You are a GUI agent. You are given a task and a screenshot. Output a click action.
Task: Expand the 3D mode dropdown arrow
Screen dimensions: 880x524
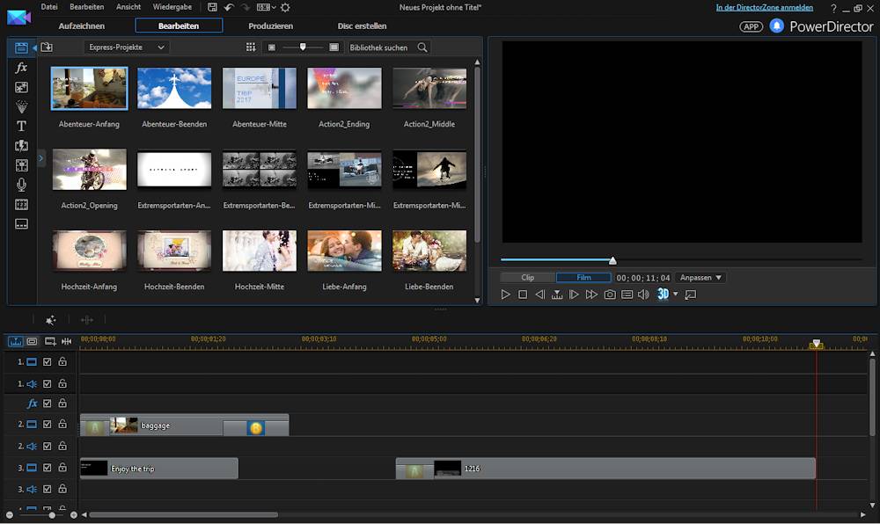click(x=676, y=295)
